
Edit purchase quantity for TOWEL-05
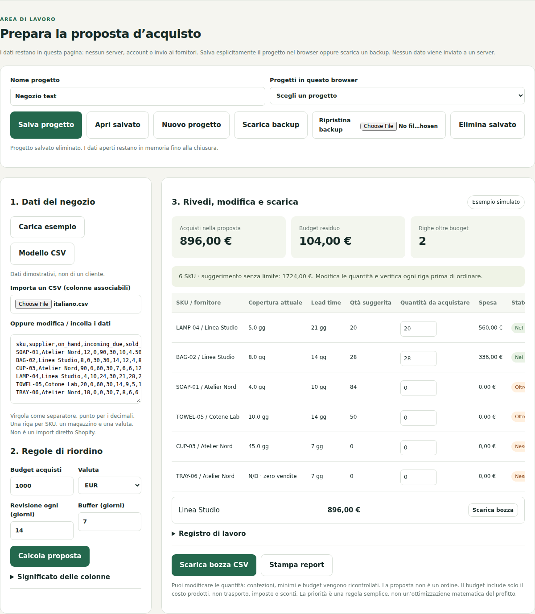click(x=418, y=418)
